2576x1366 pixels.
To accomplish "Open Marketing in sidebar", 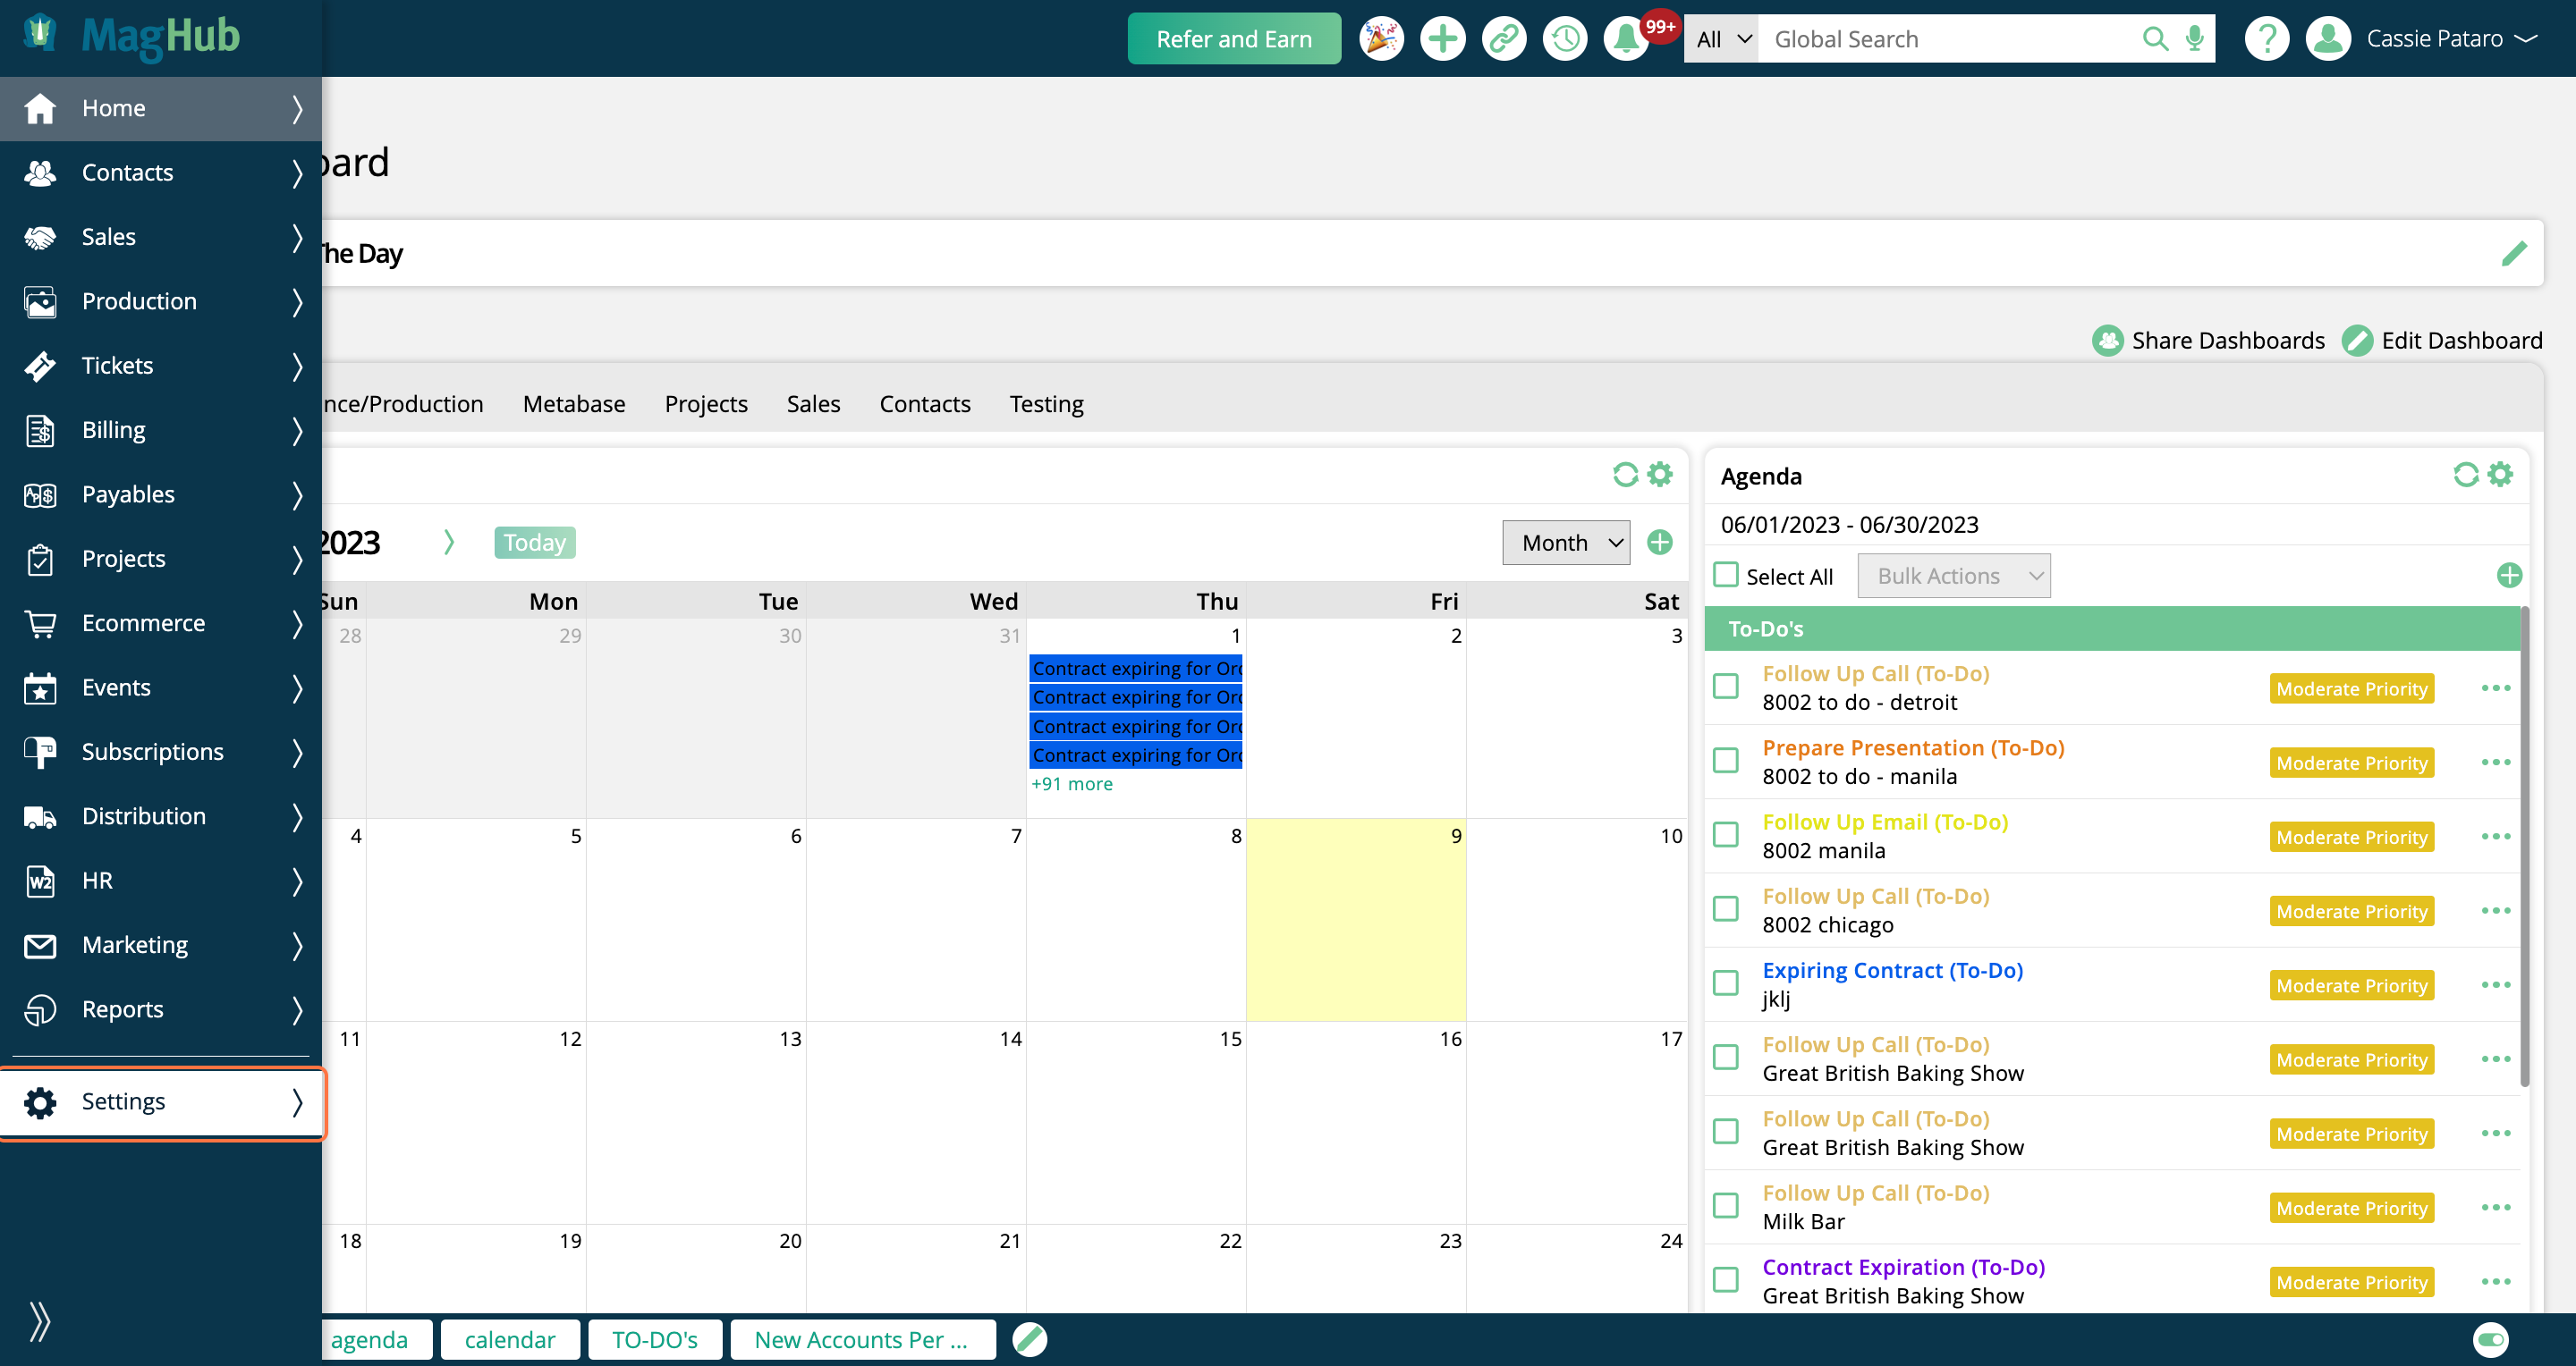I will [160, 945].
